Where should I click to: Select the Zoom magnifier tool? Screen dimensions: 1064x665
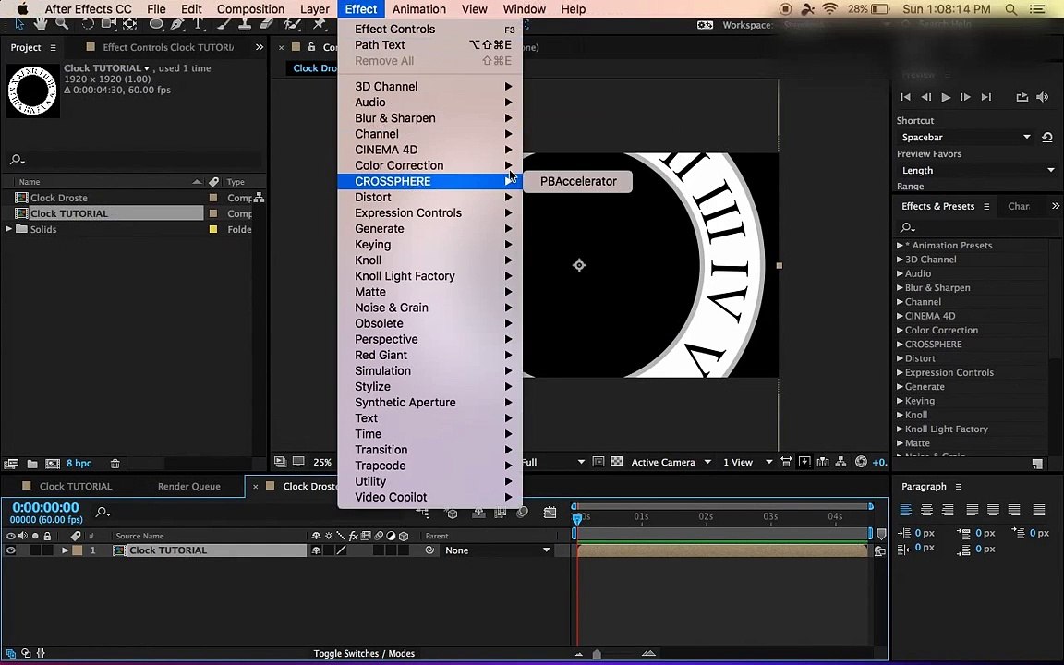click(x=62, y=24)
